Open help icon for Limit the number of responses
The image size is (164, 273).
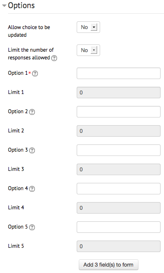click(x=54, y=58)
